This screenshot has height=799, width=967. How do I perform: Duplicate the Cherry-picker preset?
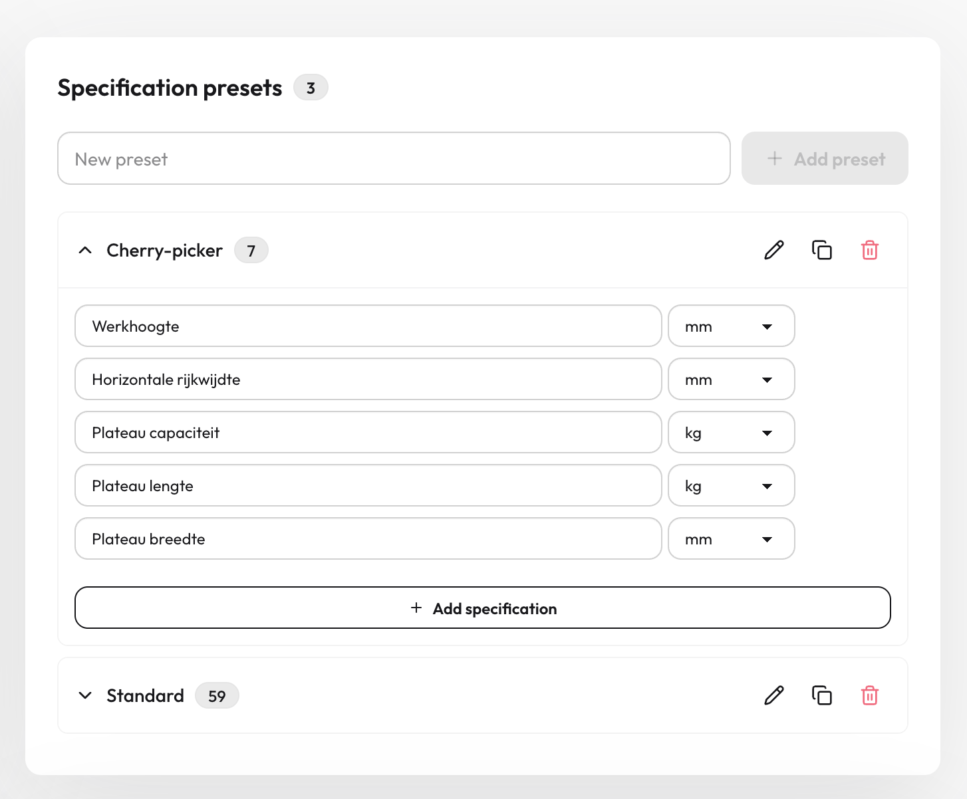(821, 250)
